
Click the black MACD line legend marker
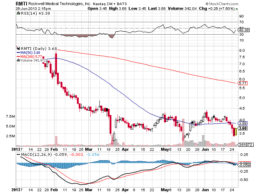19,154
